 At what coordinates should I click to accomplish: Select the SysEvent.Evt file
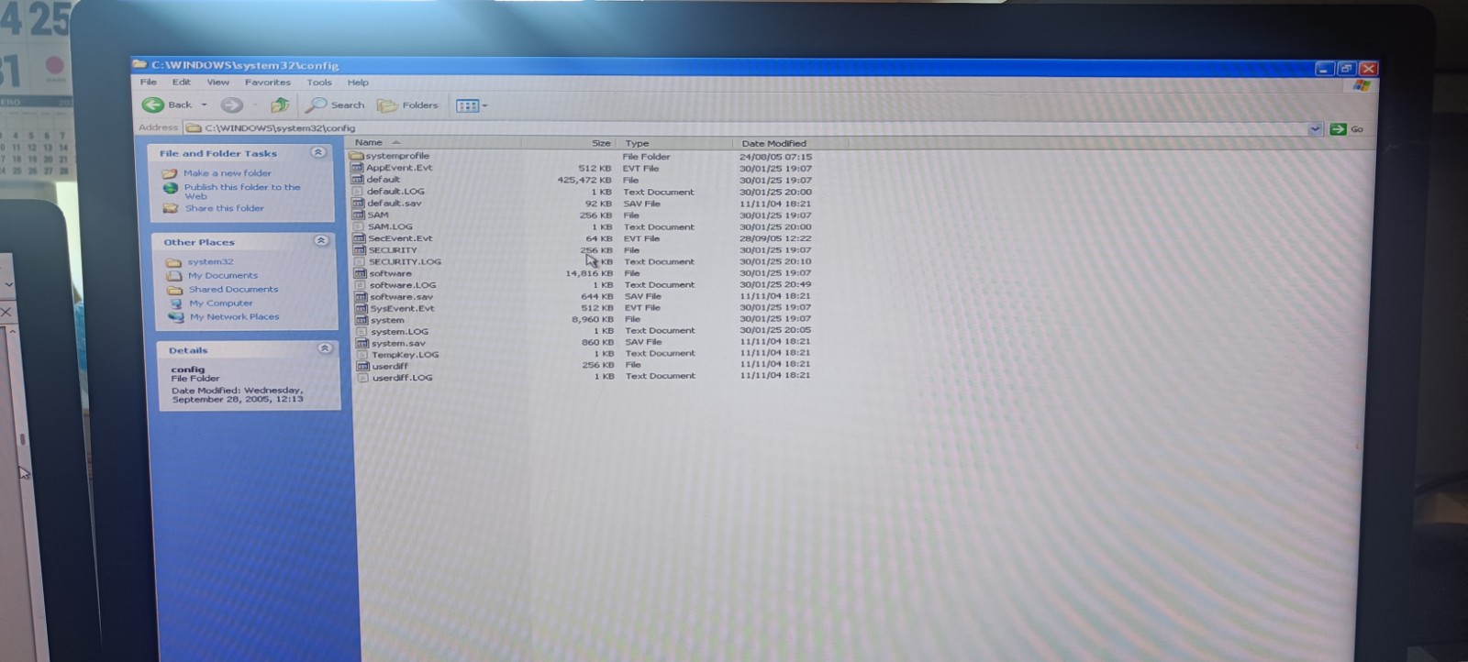click(x=402, y=308)
